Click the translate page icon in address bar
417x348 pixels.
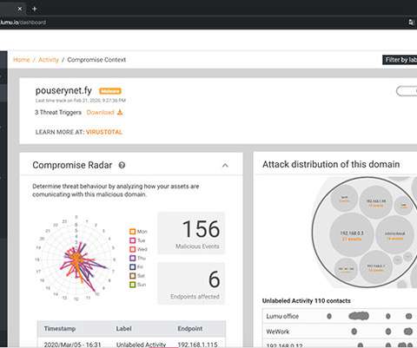pyautogui.click(x=411, y=23)
